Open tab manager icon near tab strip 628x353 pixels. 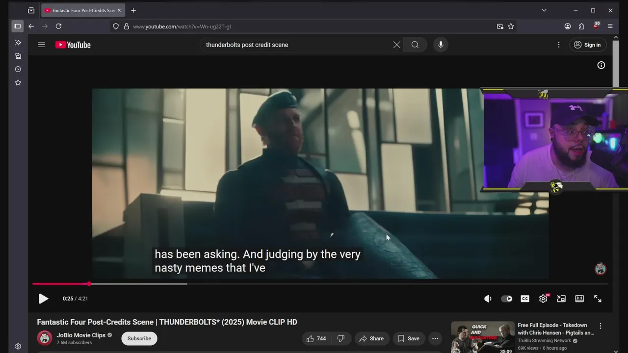tap(31, 10)
